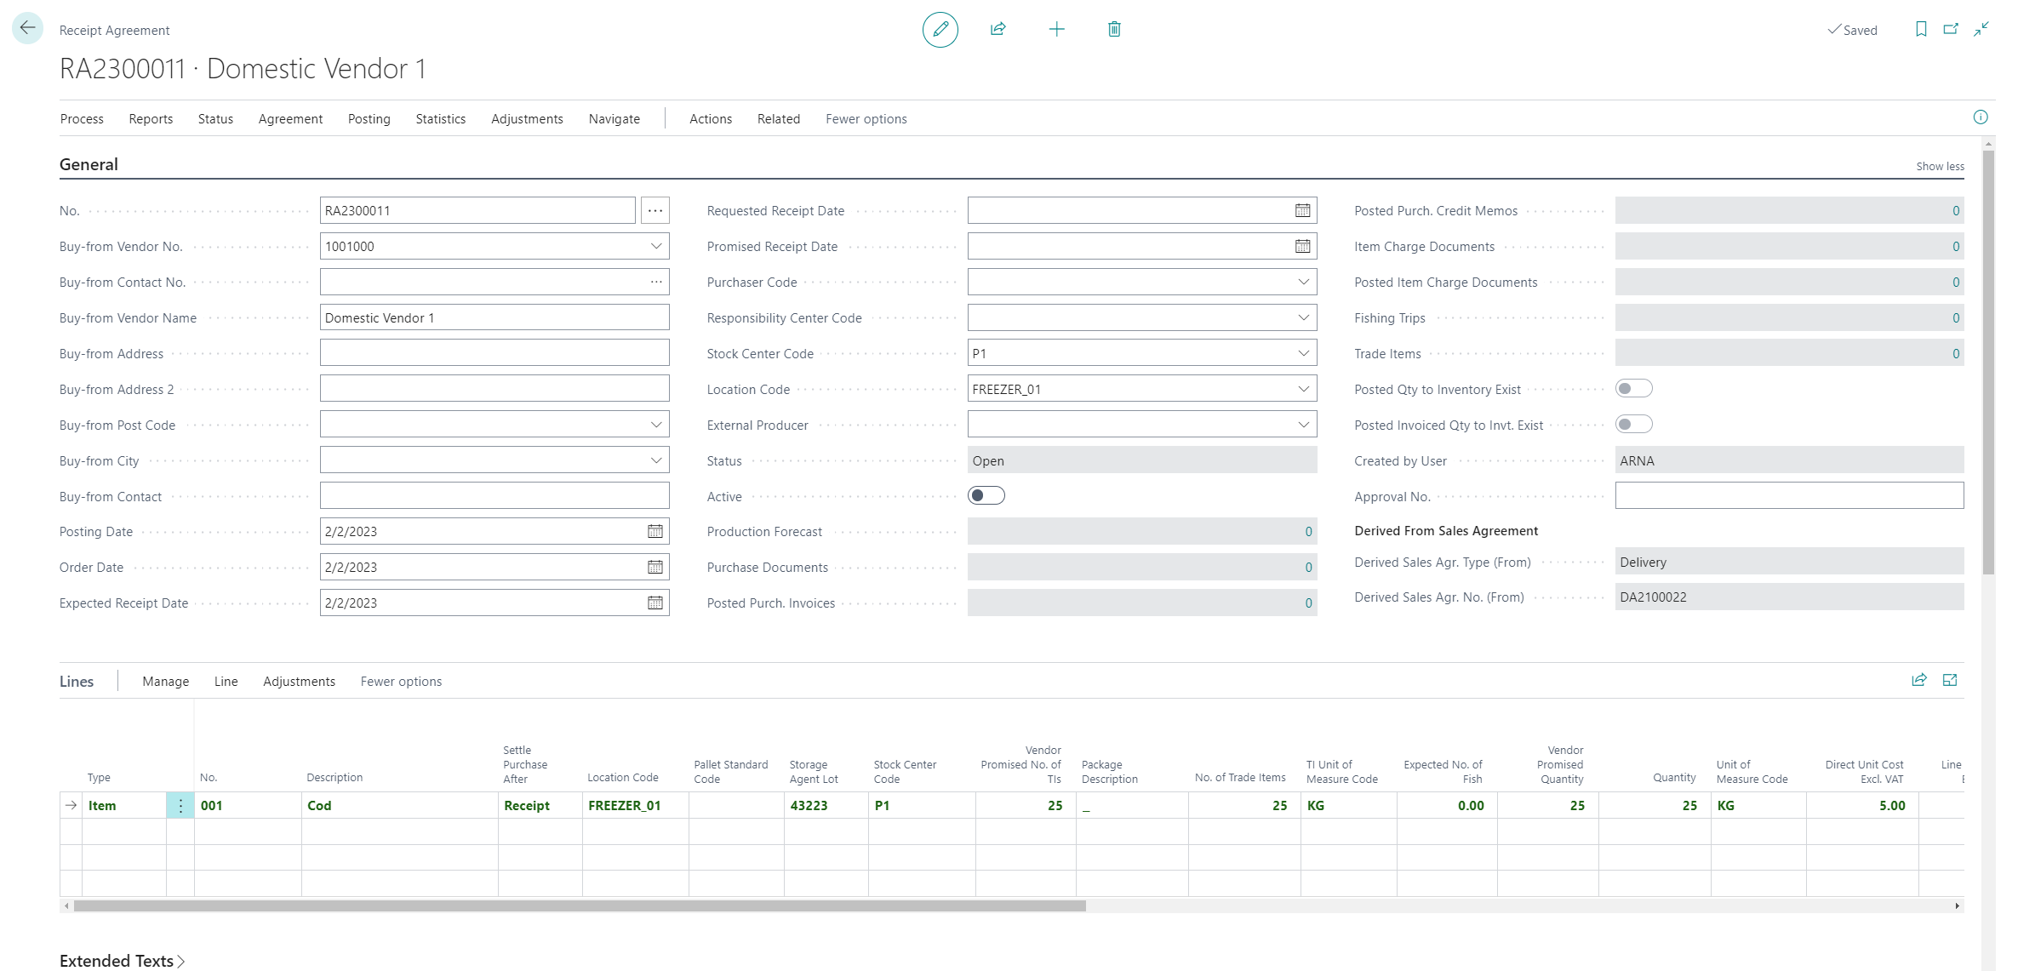Click Fewer options in Lines section

(x=401, y=682)
